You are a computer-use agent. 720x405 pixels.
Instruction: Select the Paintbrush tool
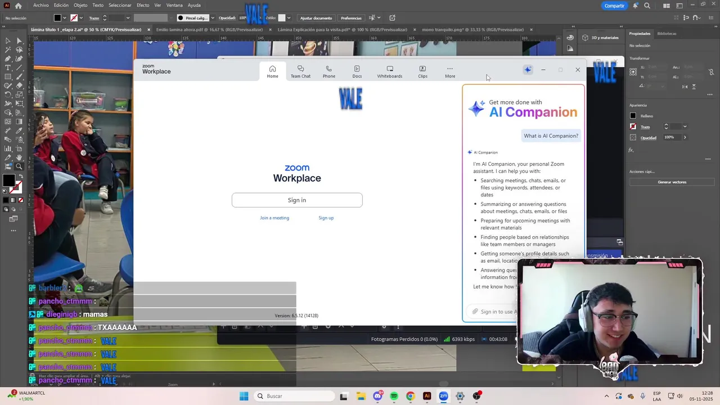point(19,76)
